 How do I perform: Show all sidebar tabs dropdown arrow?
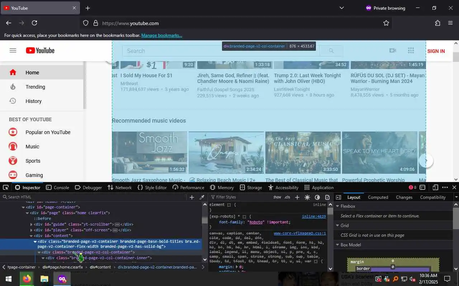point(456,197)
